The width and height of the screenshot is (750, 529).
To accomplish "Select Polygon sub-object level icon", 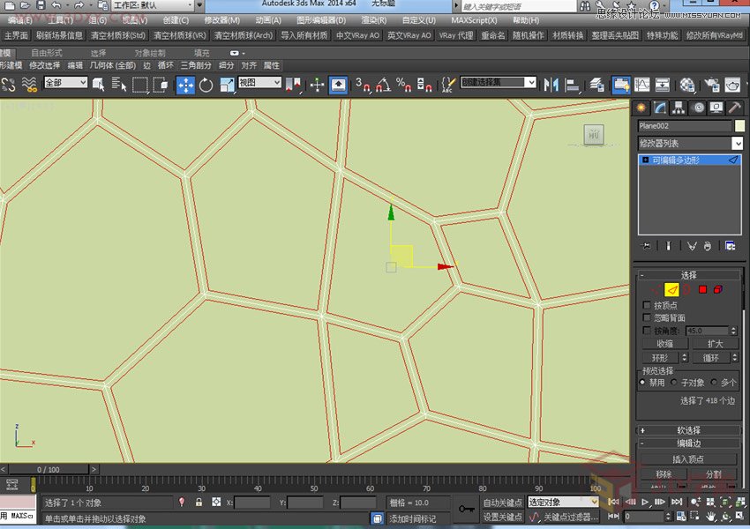I will tap(702, 289).
